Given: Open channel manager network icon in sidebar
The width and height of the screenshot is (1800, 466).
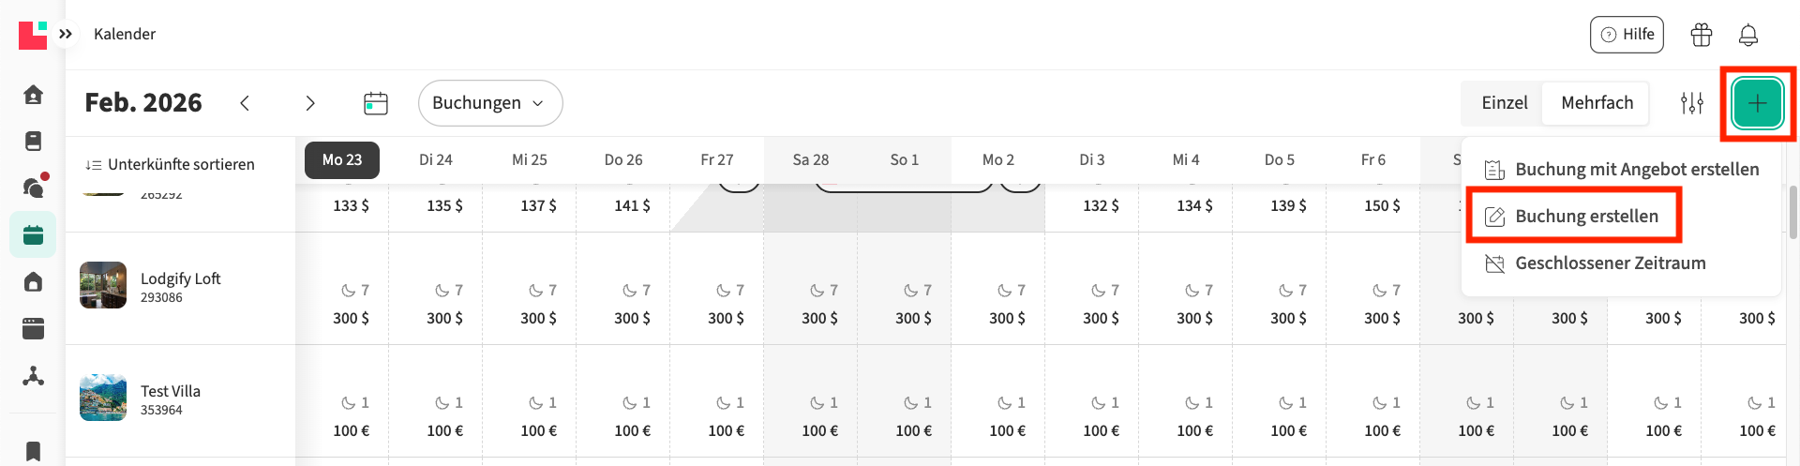Looking at the screenshot, I should (x=33, y=376).
